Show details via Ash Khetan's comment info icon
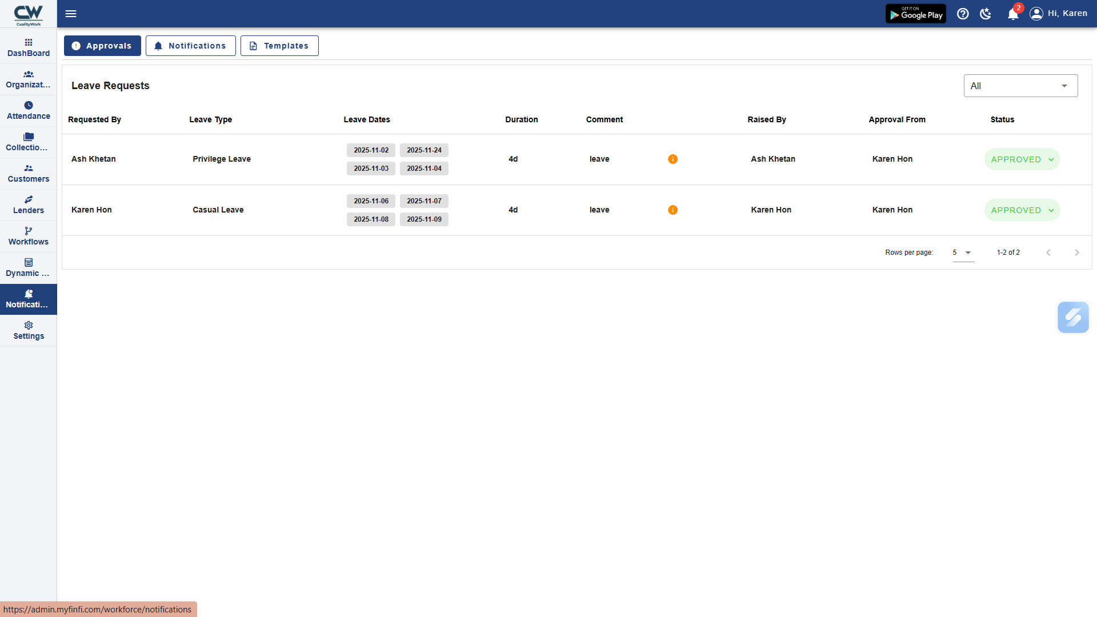1097x617 pixels. (x=672, y=159)
